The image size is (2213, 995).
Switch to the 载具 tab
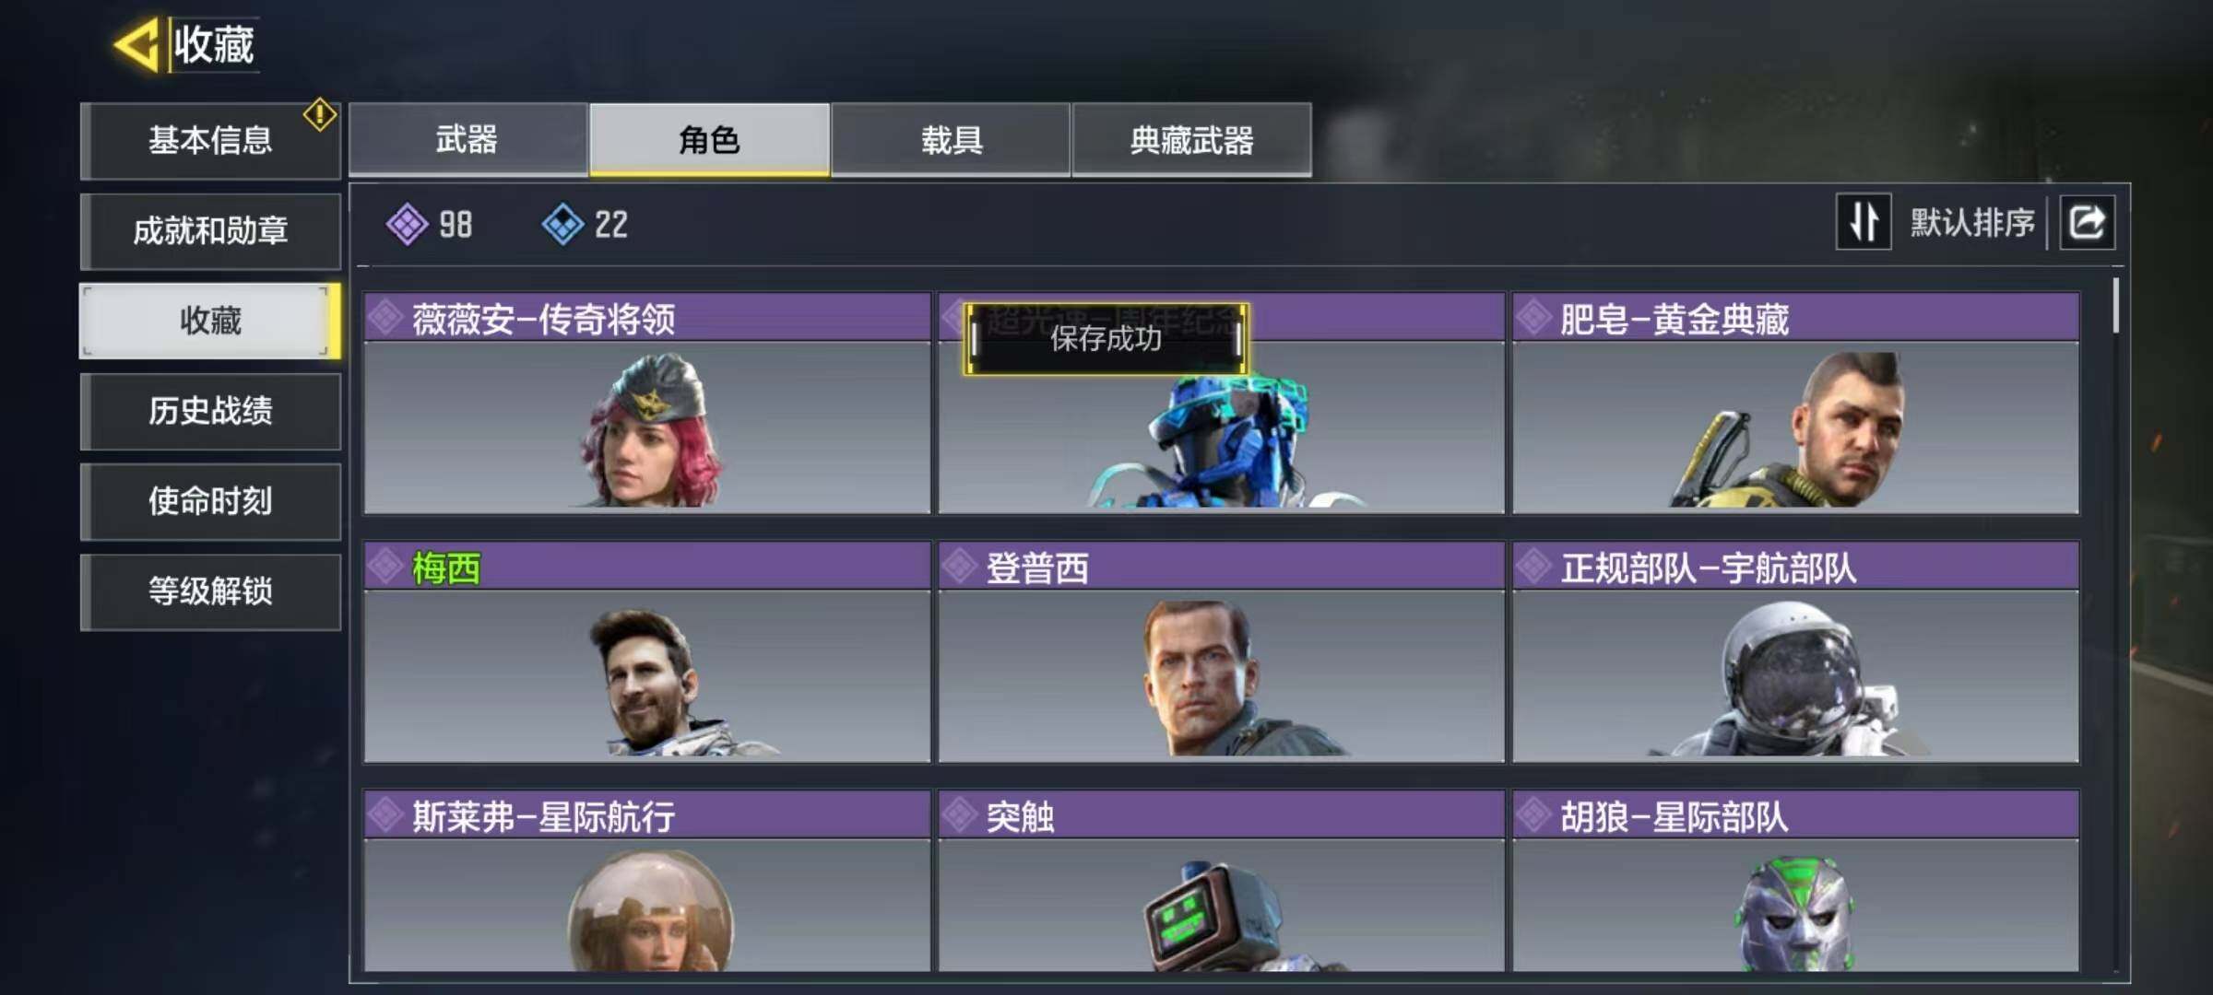click(951, 139)
